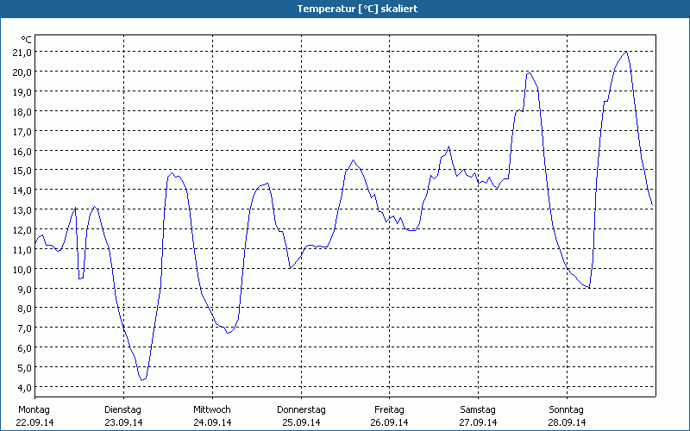Image resolution: width=690 pixels, height=431 pixels.
Task: Click the date '22.09.14'
Action: tap(34, 422)
